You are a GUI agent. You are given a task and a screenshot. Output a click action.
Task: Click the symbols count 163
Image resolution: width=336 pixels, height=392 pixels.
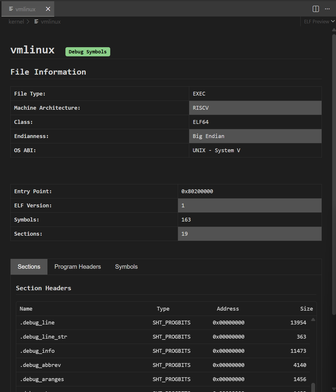point(186,220)
